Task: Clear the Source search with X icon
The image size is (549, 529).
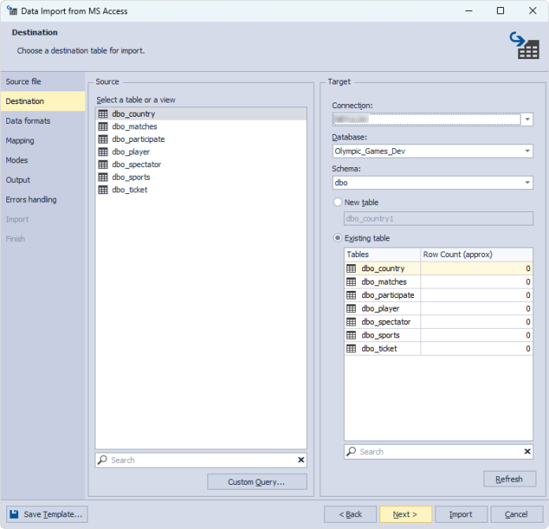Action: (x=301, y=460)
